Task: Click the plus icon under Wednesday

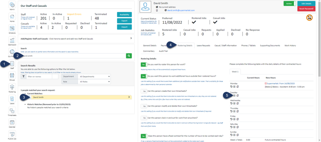Action: (234, 103)
